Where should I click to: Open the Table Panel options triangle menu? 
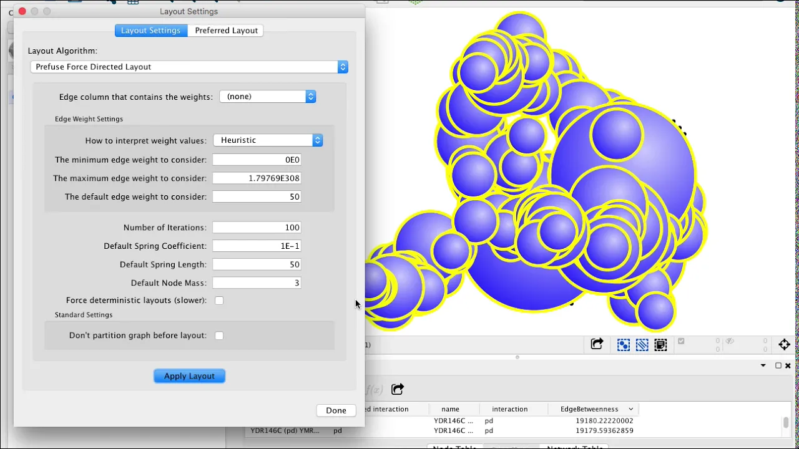coord(763,365)
